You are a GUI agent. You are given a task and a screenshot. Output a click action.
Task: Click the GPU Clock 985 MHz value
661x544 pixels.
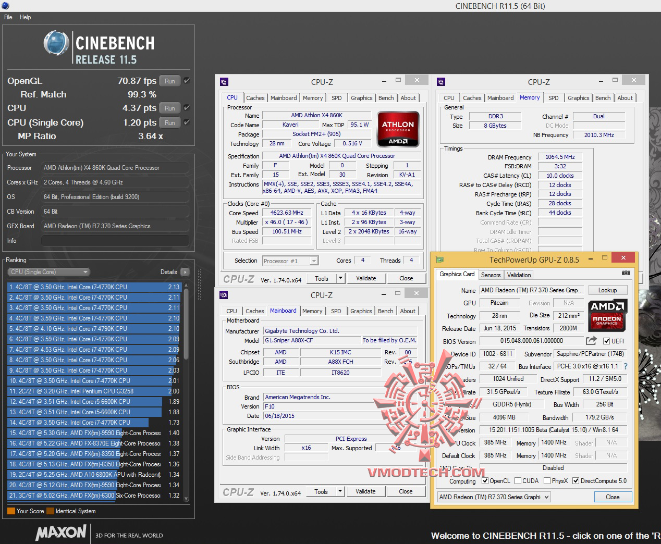(495, 442)
